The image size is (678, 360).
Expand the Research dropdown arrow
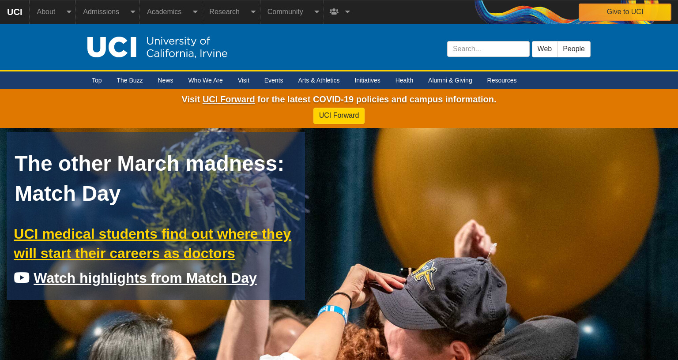(253, 12)
